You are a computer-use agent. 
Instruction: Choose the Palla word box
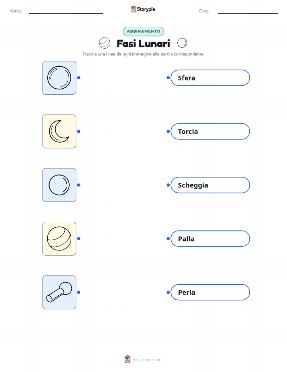pos(210,239)
